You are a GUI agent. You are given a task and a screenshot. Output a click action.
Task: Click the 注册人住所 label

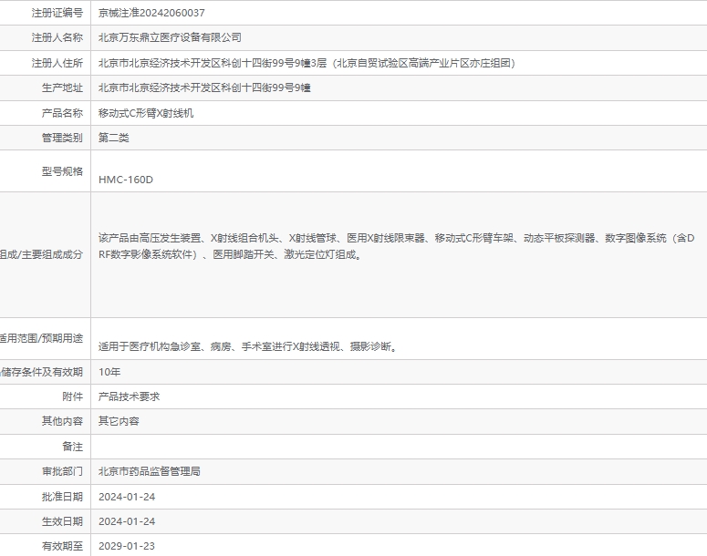coord(57,63)
